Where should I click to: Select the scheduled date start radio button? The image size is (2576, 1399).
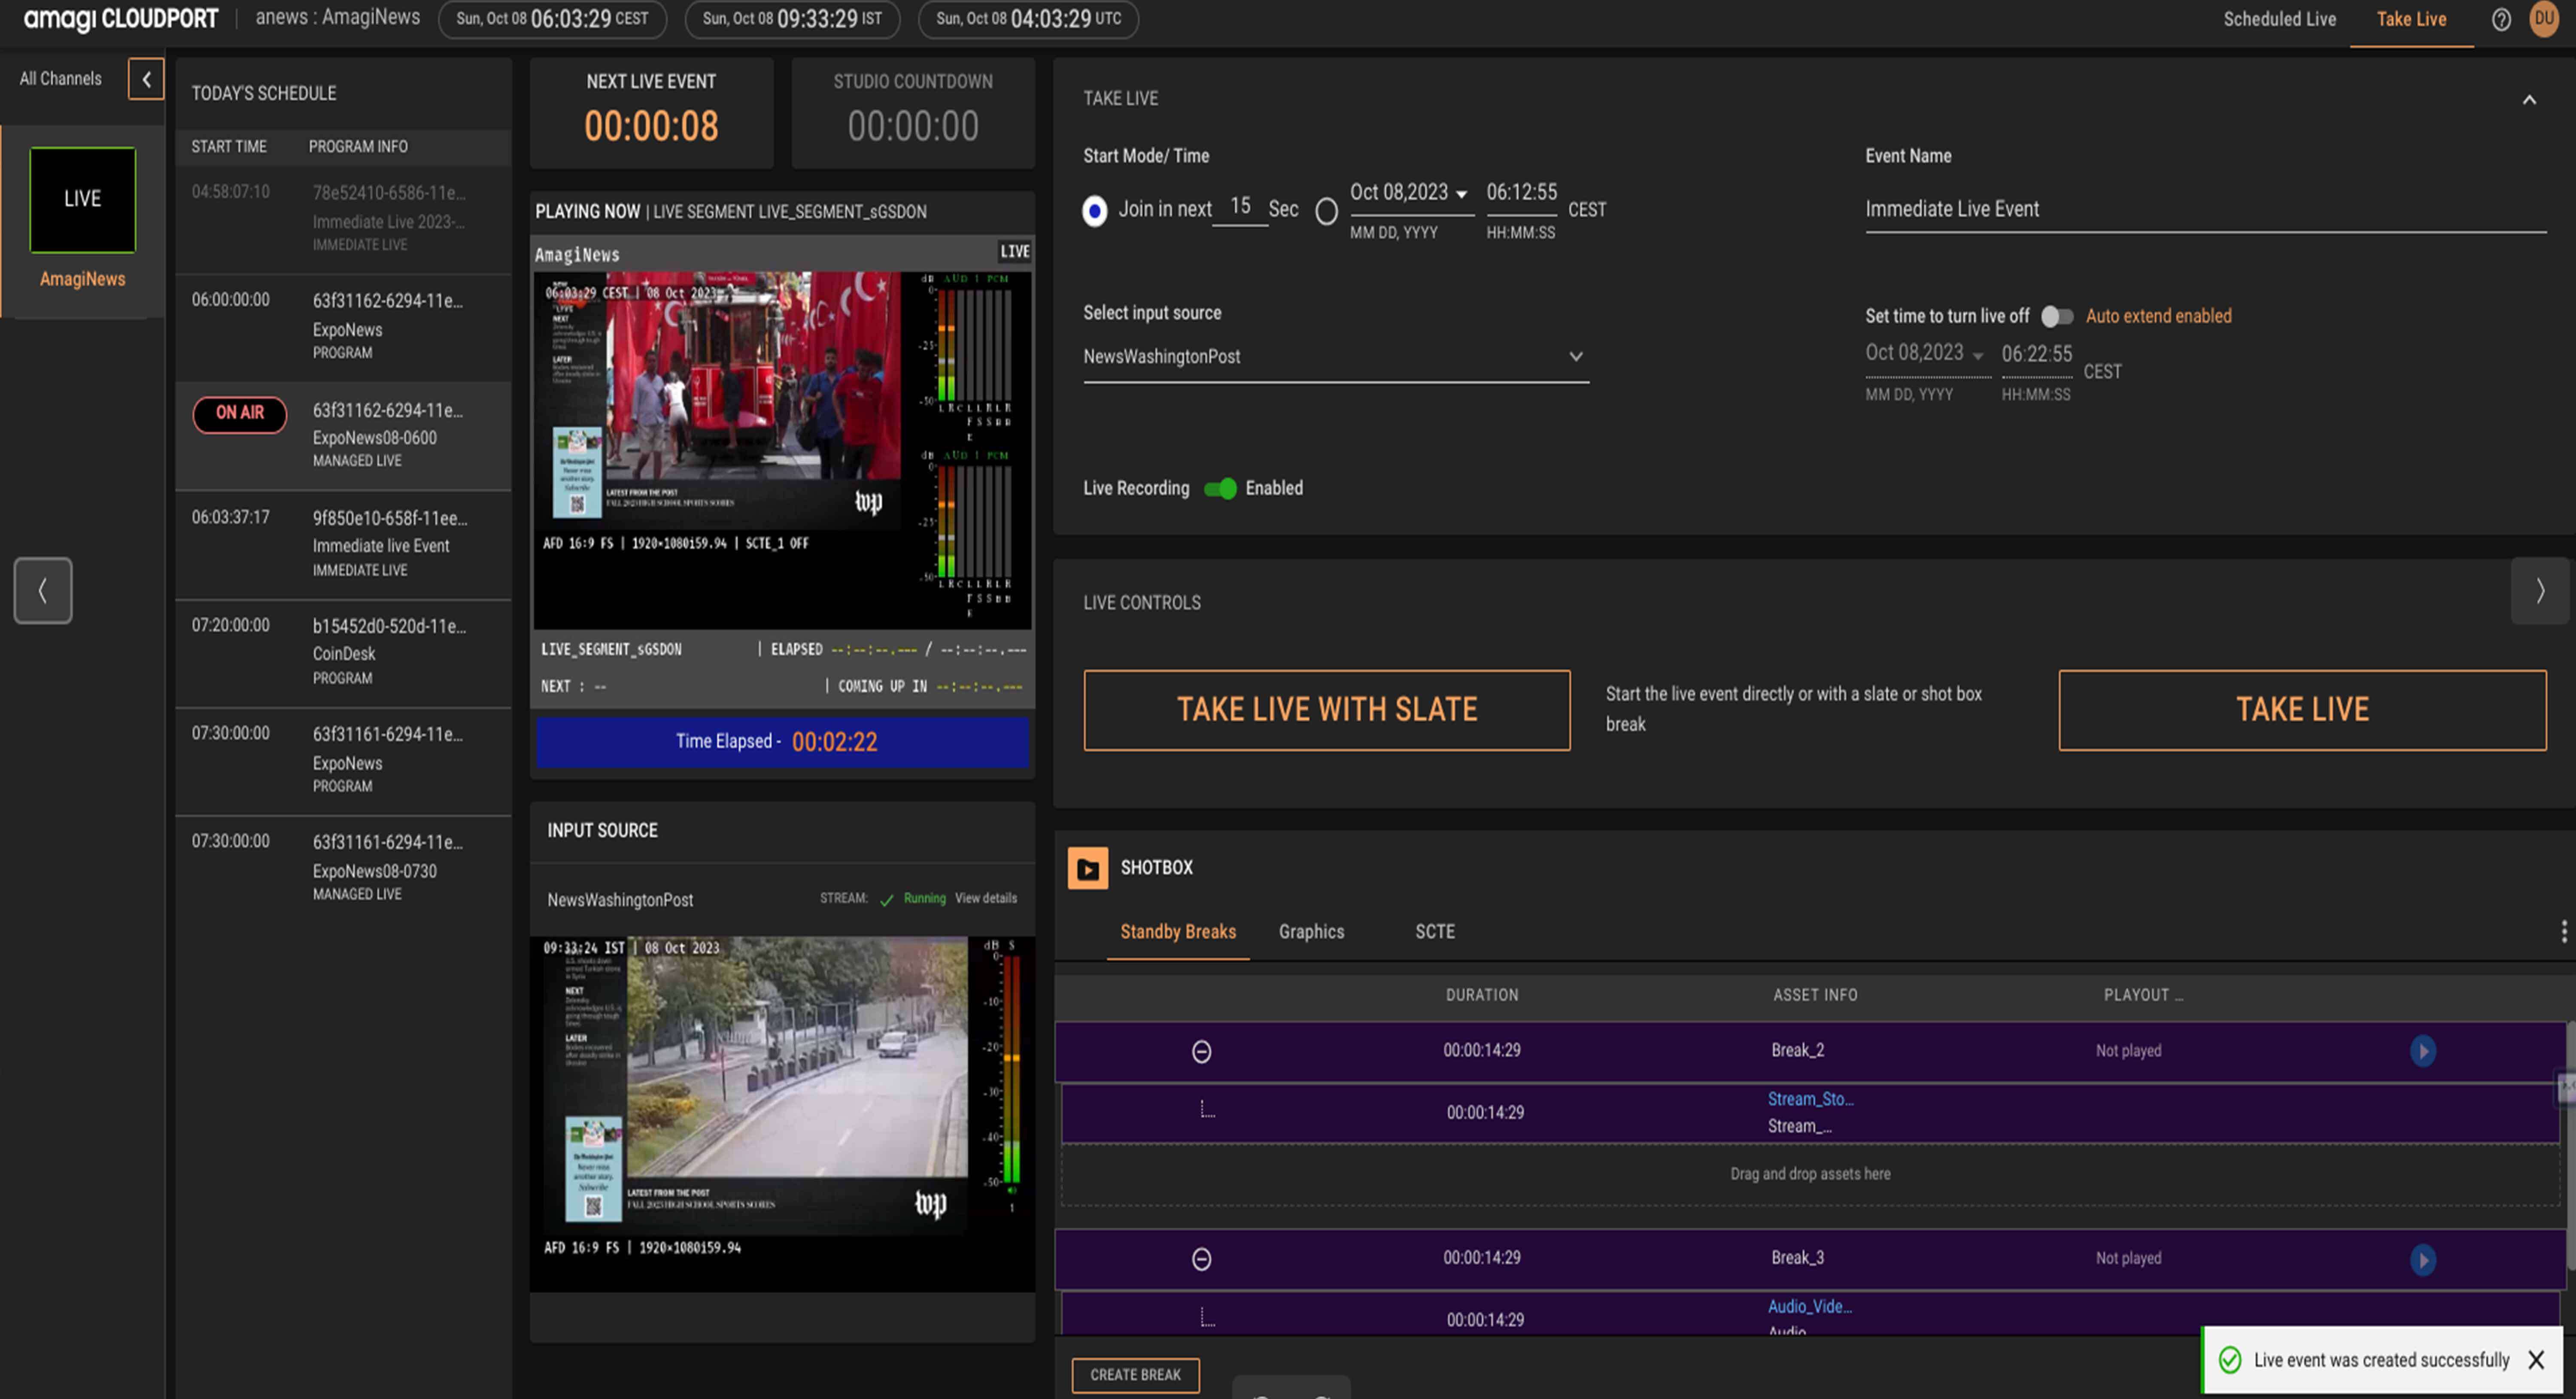coord(1326,210)
